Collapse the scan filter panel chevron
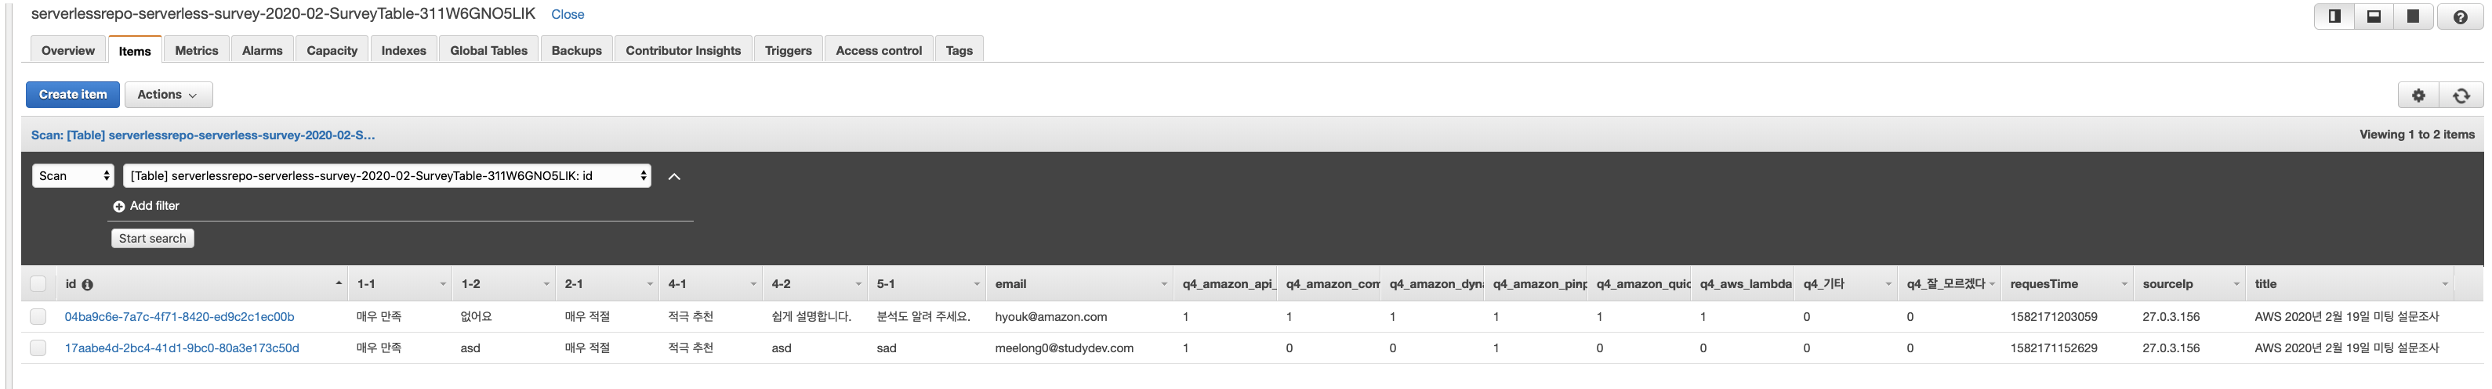This screenshot has width=2492, height=389. [x=674, y=177]
